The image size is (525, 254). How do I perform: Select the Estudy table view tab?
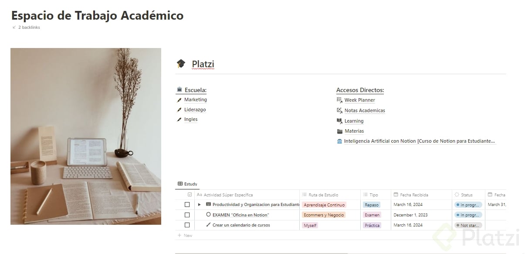[187, 184]
